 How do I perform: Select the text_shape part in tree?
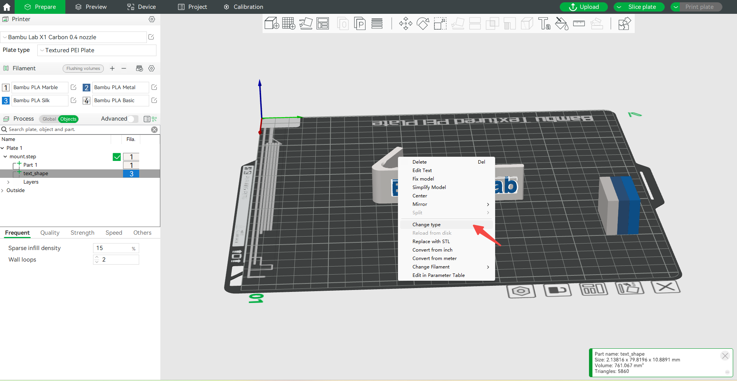coord(36,174)
